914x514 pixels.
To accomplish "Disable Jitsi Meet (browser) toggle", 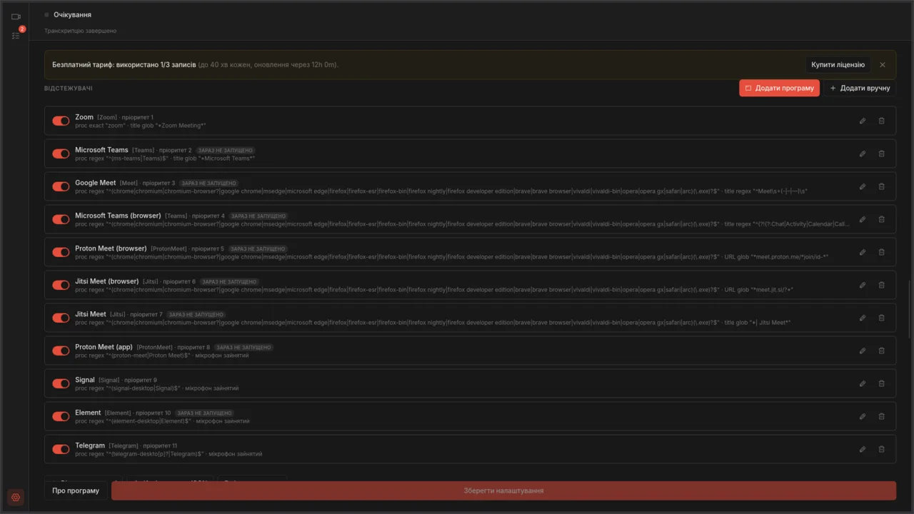I will 61,285.
